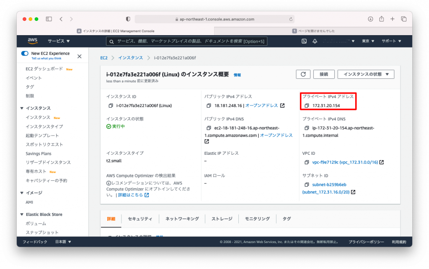Toggle the New EC2 Experience switch
Viewport: 429px width, 269px height.
(x=24, y=54)
